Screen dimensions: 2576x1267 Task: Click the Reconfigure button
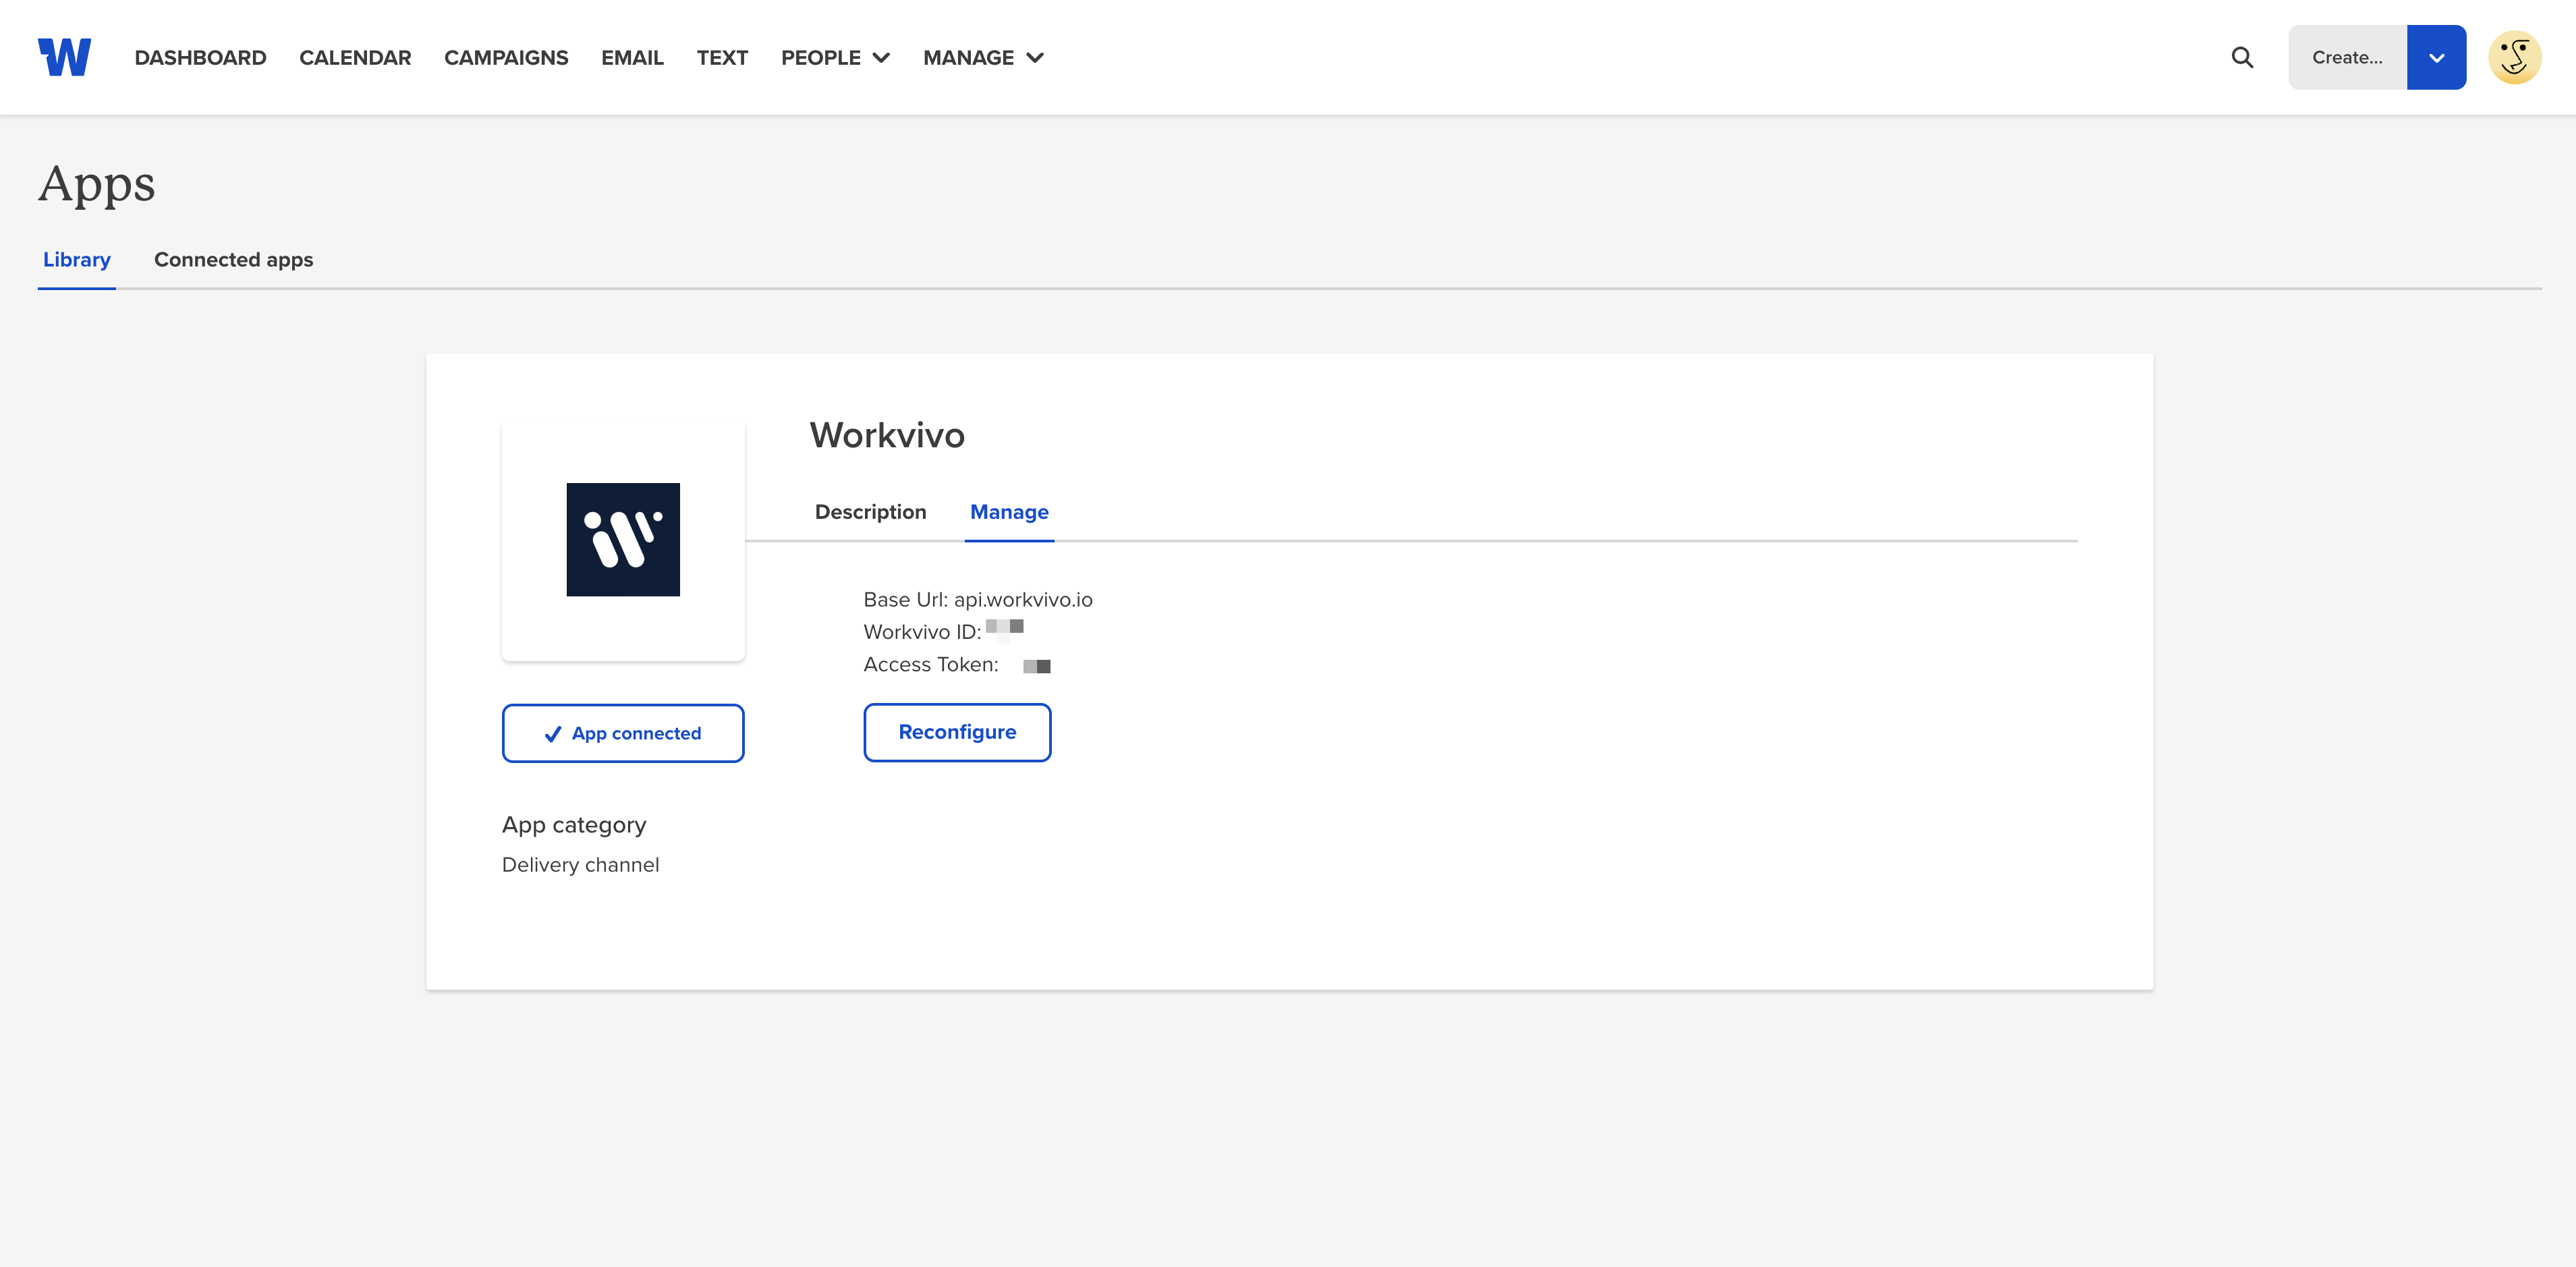tap(957, 732)
